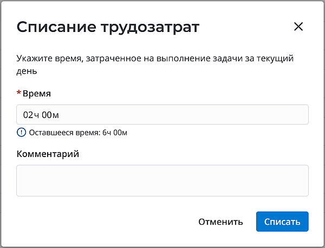Confirm with the Списать button
The width and height of the screenshot is (325, 248).
tap(282, 221)
